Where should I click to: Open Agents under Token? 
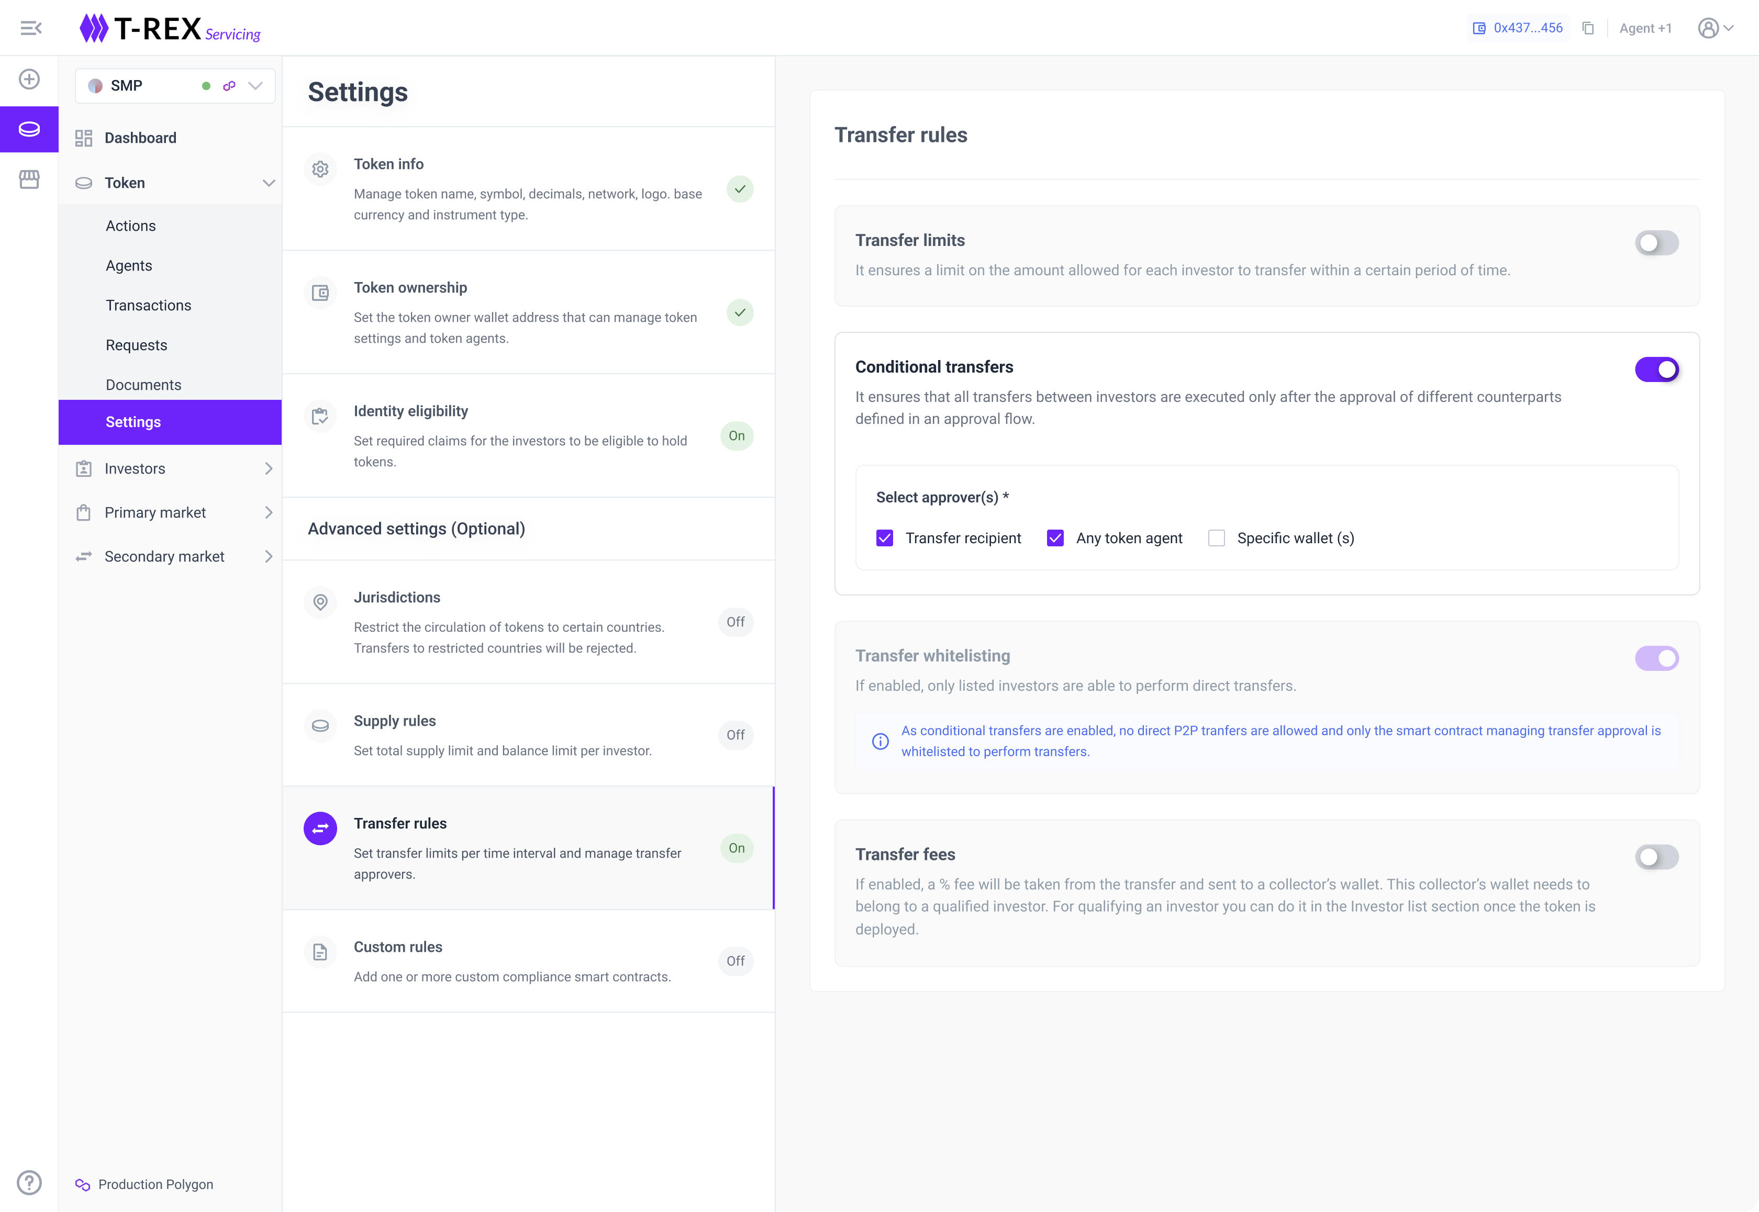(129, 265)
